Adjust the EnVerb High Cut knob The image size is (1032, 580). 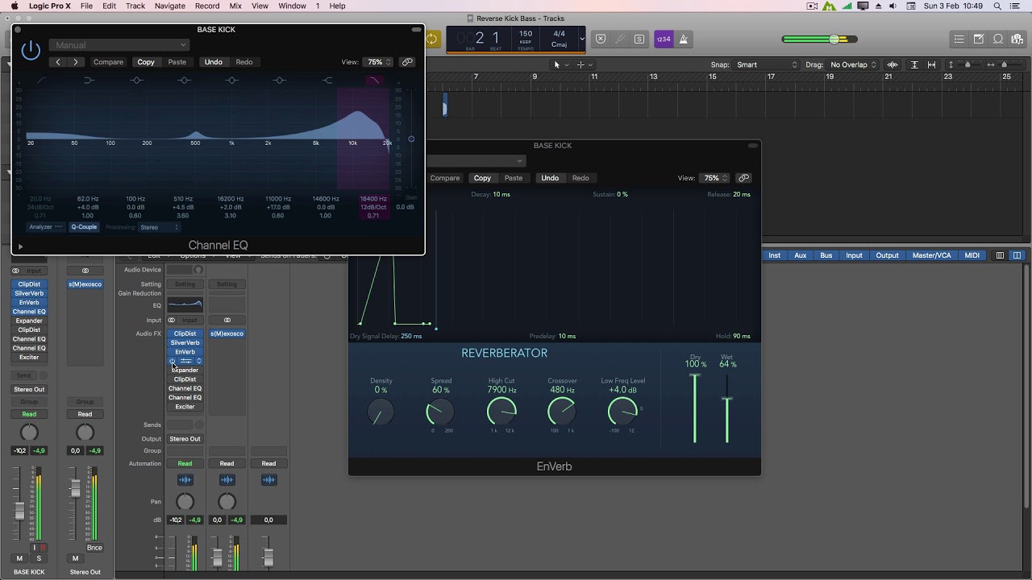pyautogui.click(x=501, y=412)
